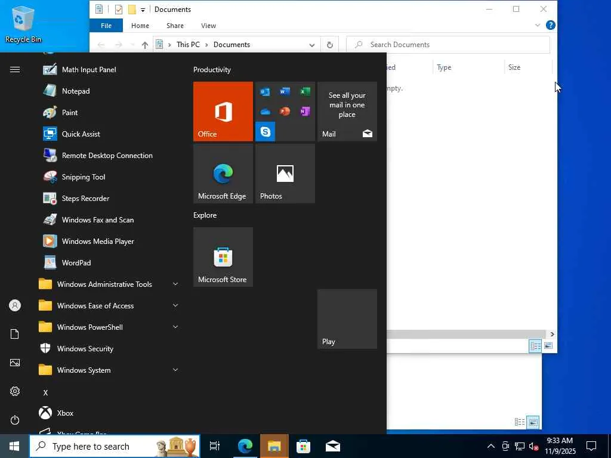The width and height of the screenshot is (611, 458).
Task: Open Edge from the taskbar
Action: click(245, 446)
